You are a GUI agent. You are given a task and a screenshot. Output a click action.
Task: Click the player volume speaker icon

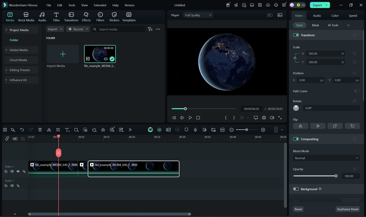(x=272, y=118)
